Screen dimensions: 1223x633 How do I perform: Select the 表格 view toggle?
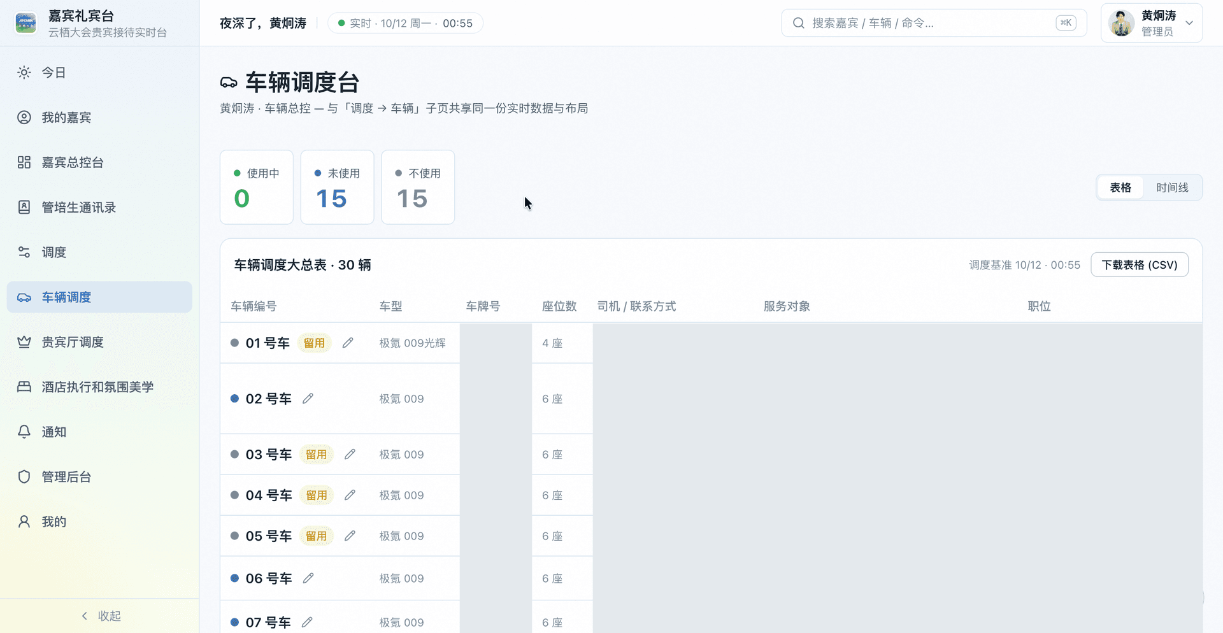1120,187
